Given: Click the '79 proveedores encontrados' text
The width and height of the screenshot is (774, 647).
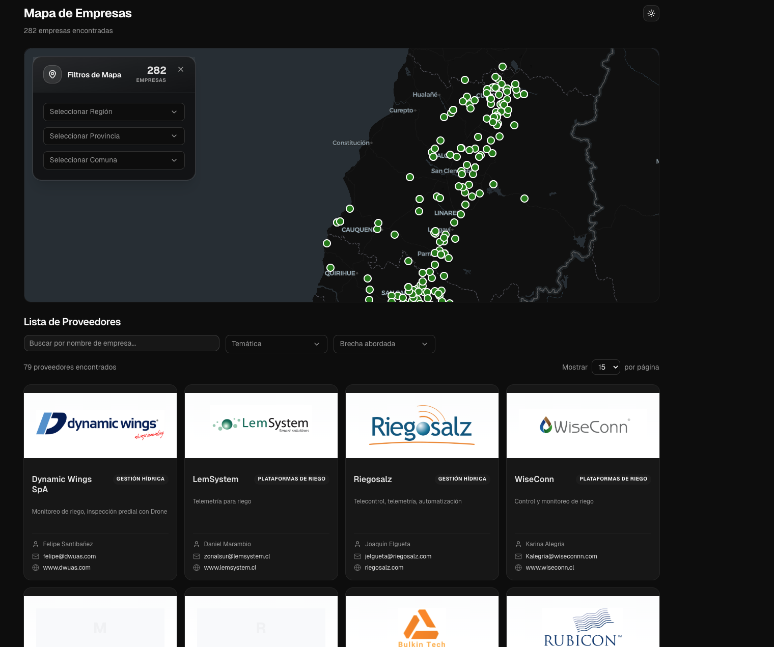Looking at the screenshot, I should [x=70, y=367].
